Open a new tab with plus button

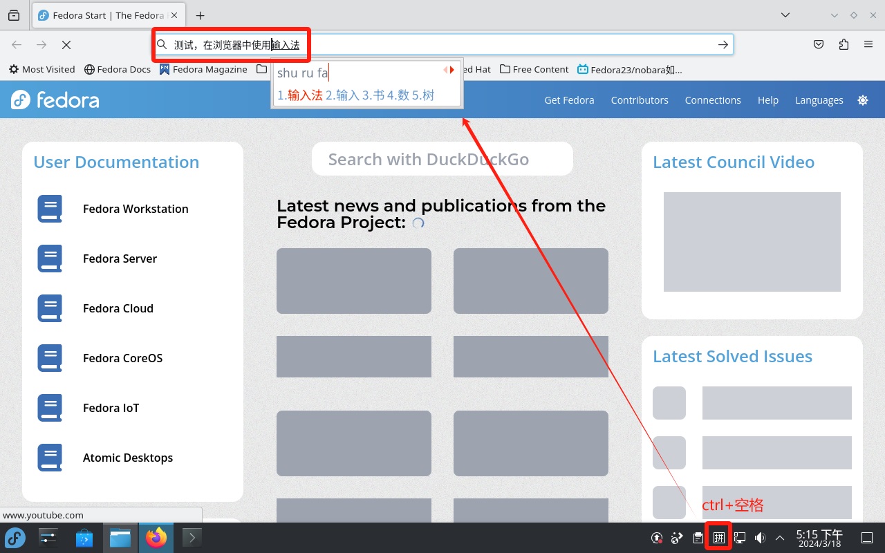pyautogui.click(x=200, y=15)
